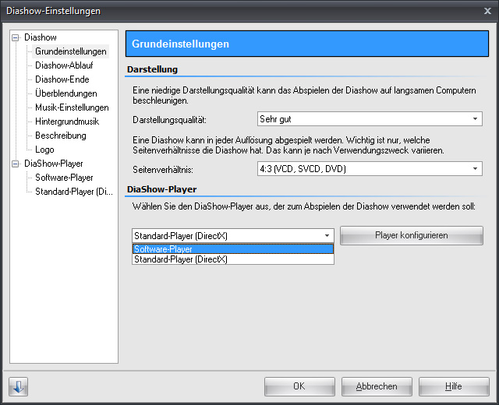This screenshot has height=405, width=499.
Task: Open the Diashow-Ende settings page
Action: pos(62,79)
